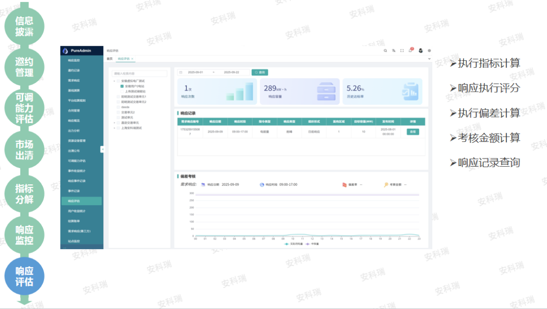The height and width of the screenshot is (309, 547).
Task: Check the 上传测试储能站 checkbox
Action: pyautogui.click(x=122, y=91)
